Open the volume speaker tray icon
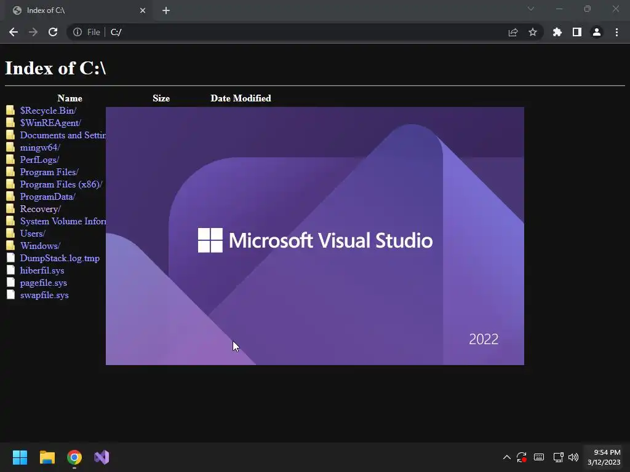 pos(573,457)
